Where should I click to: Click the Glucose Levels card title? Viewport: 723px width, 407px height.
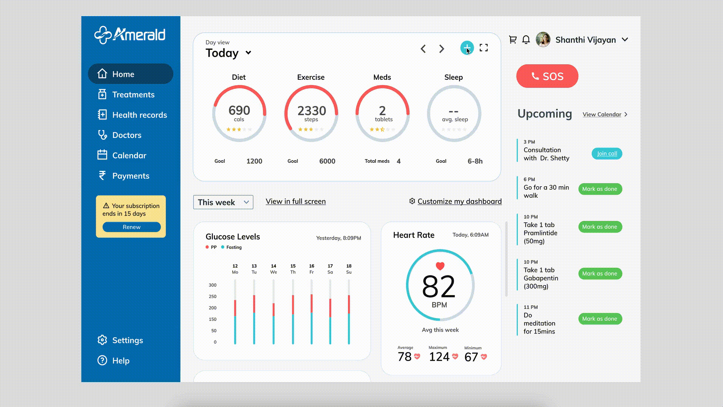pos(233,237)
